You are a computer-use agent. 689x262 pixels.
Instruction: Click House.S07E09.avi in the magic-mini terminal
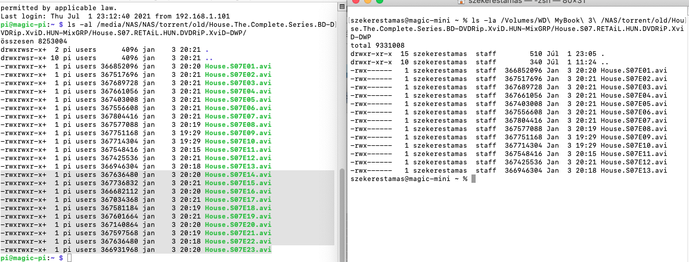(634, 137)
